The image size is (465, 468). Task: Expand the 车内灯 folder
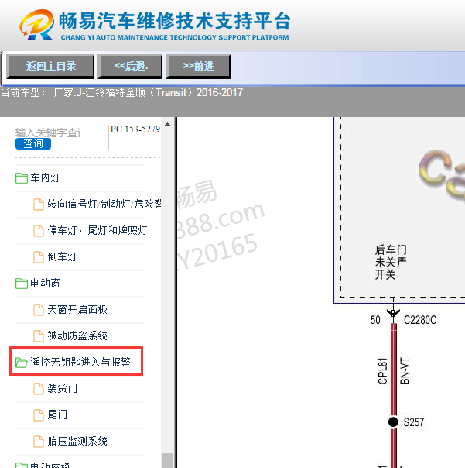(45, 178)
